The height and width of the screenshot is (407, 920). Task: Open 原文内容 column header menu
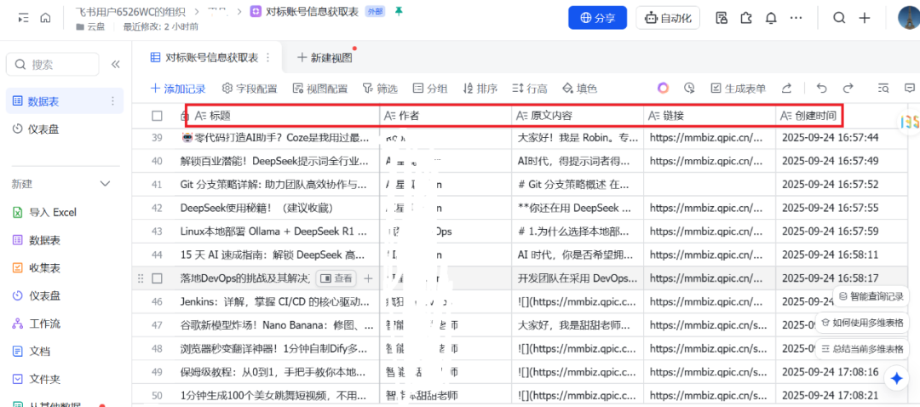click(578, 116)
